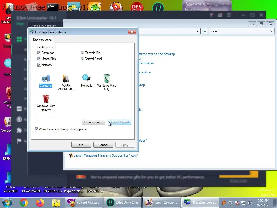Viewport: 277px width, 208px height.
Task: Click IObit Uninstaller puzzle piece icon
Action: pos(19,131)
